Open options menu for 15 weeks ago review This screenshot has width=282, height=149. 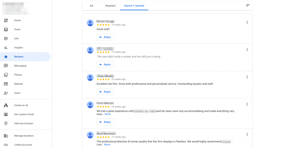(247, 49)
